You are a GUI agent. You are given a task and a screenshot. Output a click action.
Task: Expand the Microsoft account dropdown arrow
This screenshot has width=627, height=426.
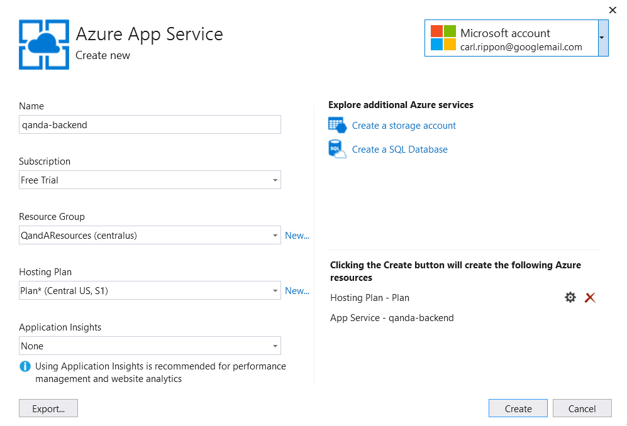tap(602, 38)
